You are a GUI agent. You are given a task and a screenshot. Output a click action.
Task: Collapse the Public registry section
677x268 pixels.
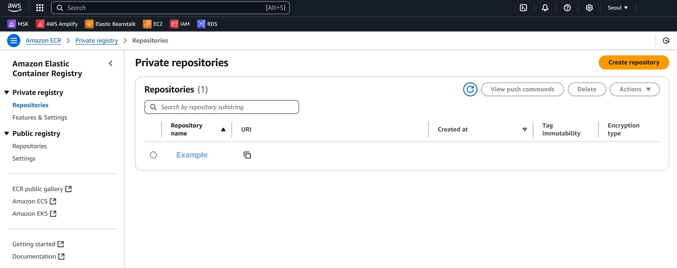(7, 133)
